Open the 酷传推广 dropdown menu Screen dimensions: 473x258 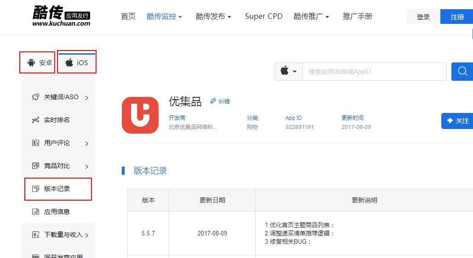pos(311,16)
